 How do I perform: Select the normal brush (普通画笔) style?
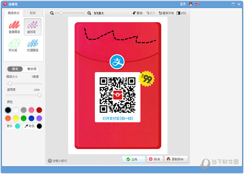(x=14, y=27)
